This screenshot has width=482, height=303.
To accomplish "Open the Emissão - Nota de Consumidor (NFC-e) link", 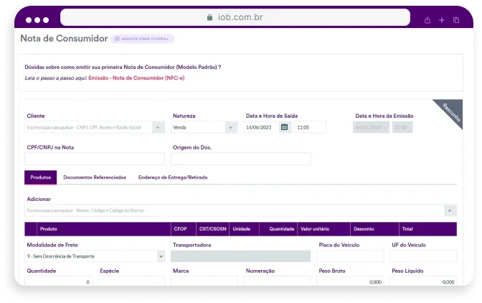I will (136, 78).
